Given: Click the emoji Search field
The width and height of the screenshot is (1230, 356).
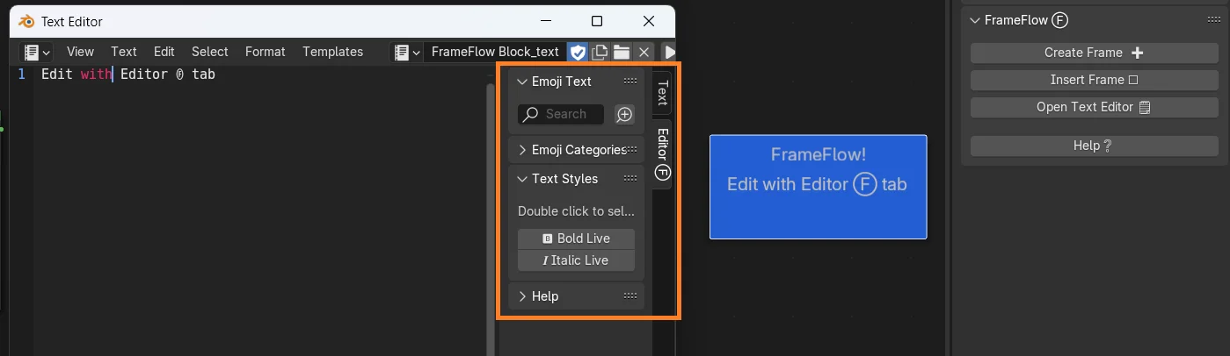Looking at the screenshot, I should pyautogui.click(x=561, y=114).
